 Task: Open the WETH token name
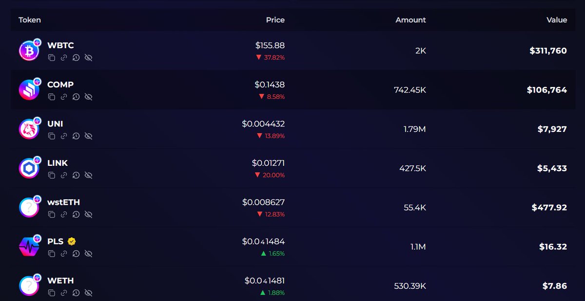click(x=60, y=281)
